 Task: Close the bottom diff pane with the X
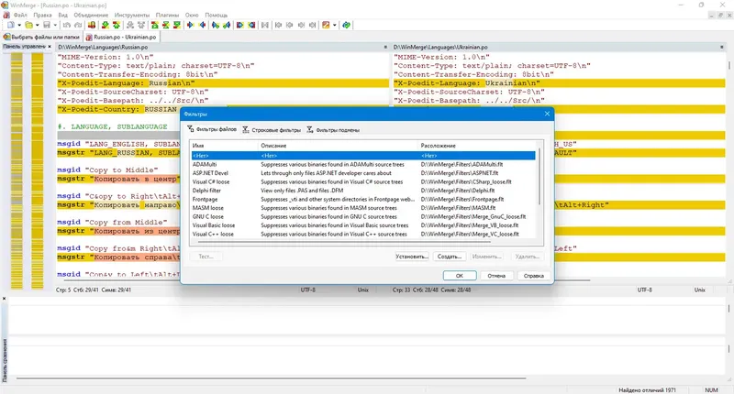[5, 298]
